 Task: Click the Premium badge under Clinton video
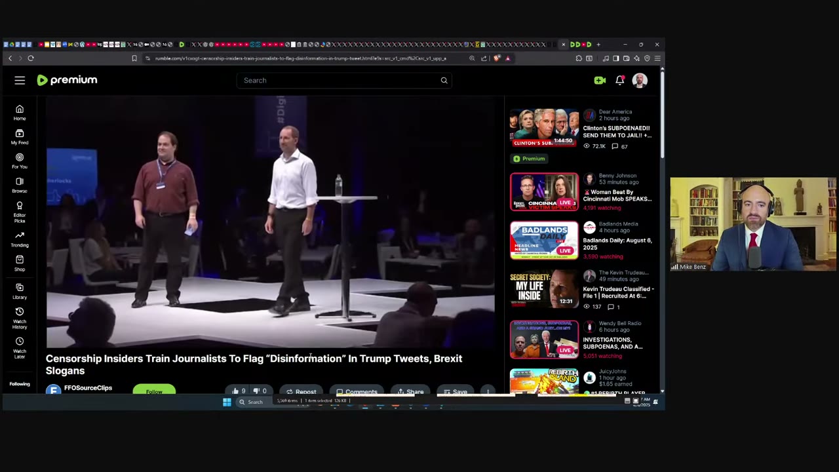pyautogui.click(x=530, y=159)
